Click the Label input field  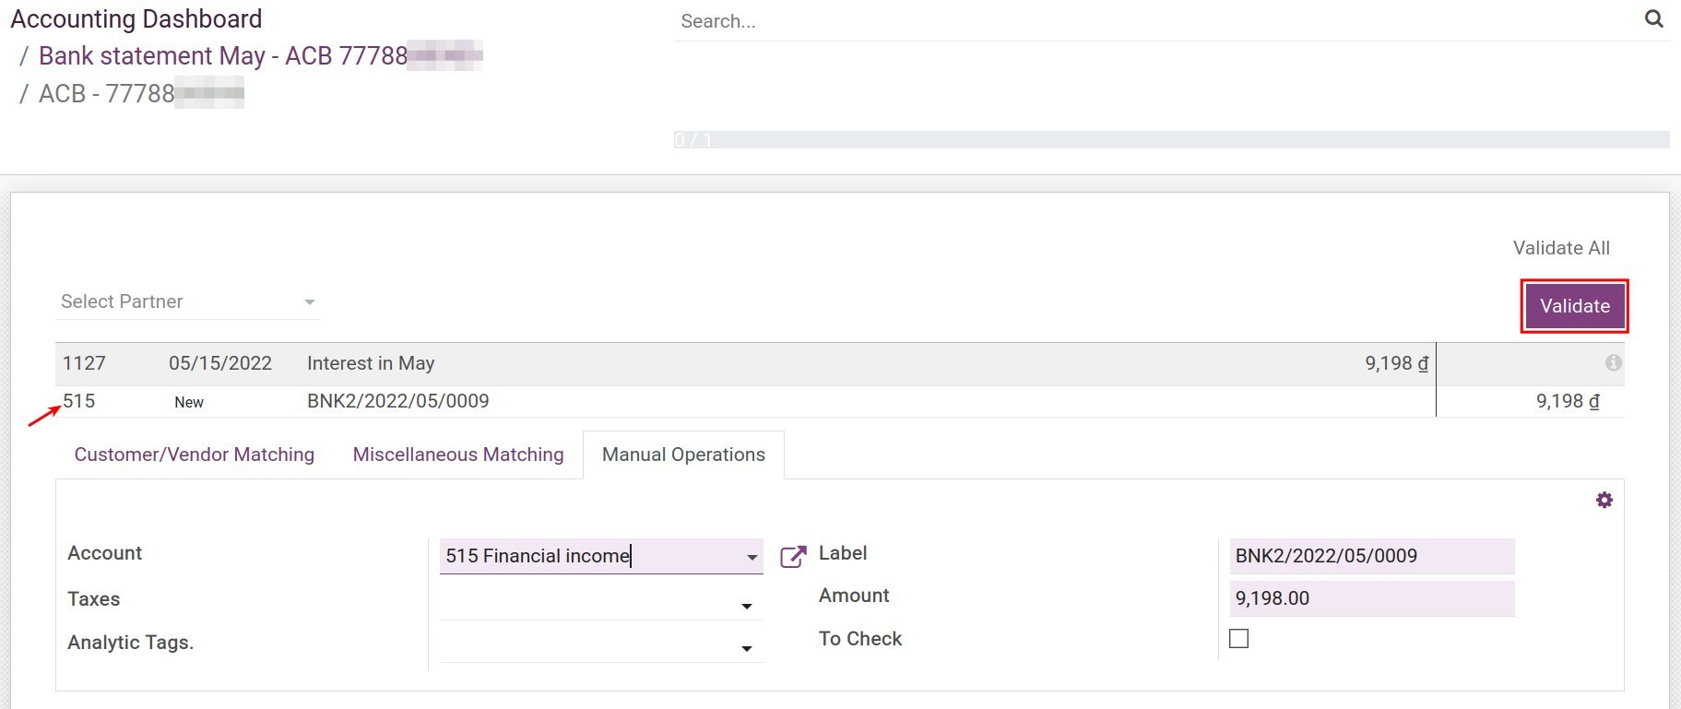click(1371, 556)
